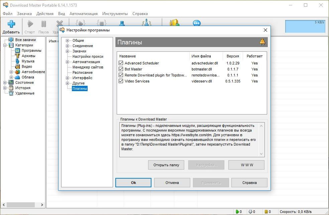Click the Download Master title bar icon
The width and height of the screenshot is (329, 215).
(5, 5)
